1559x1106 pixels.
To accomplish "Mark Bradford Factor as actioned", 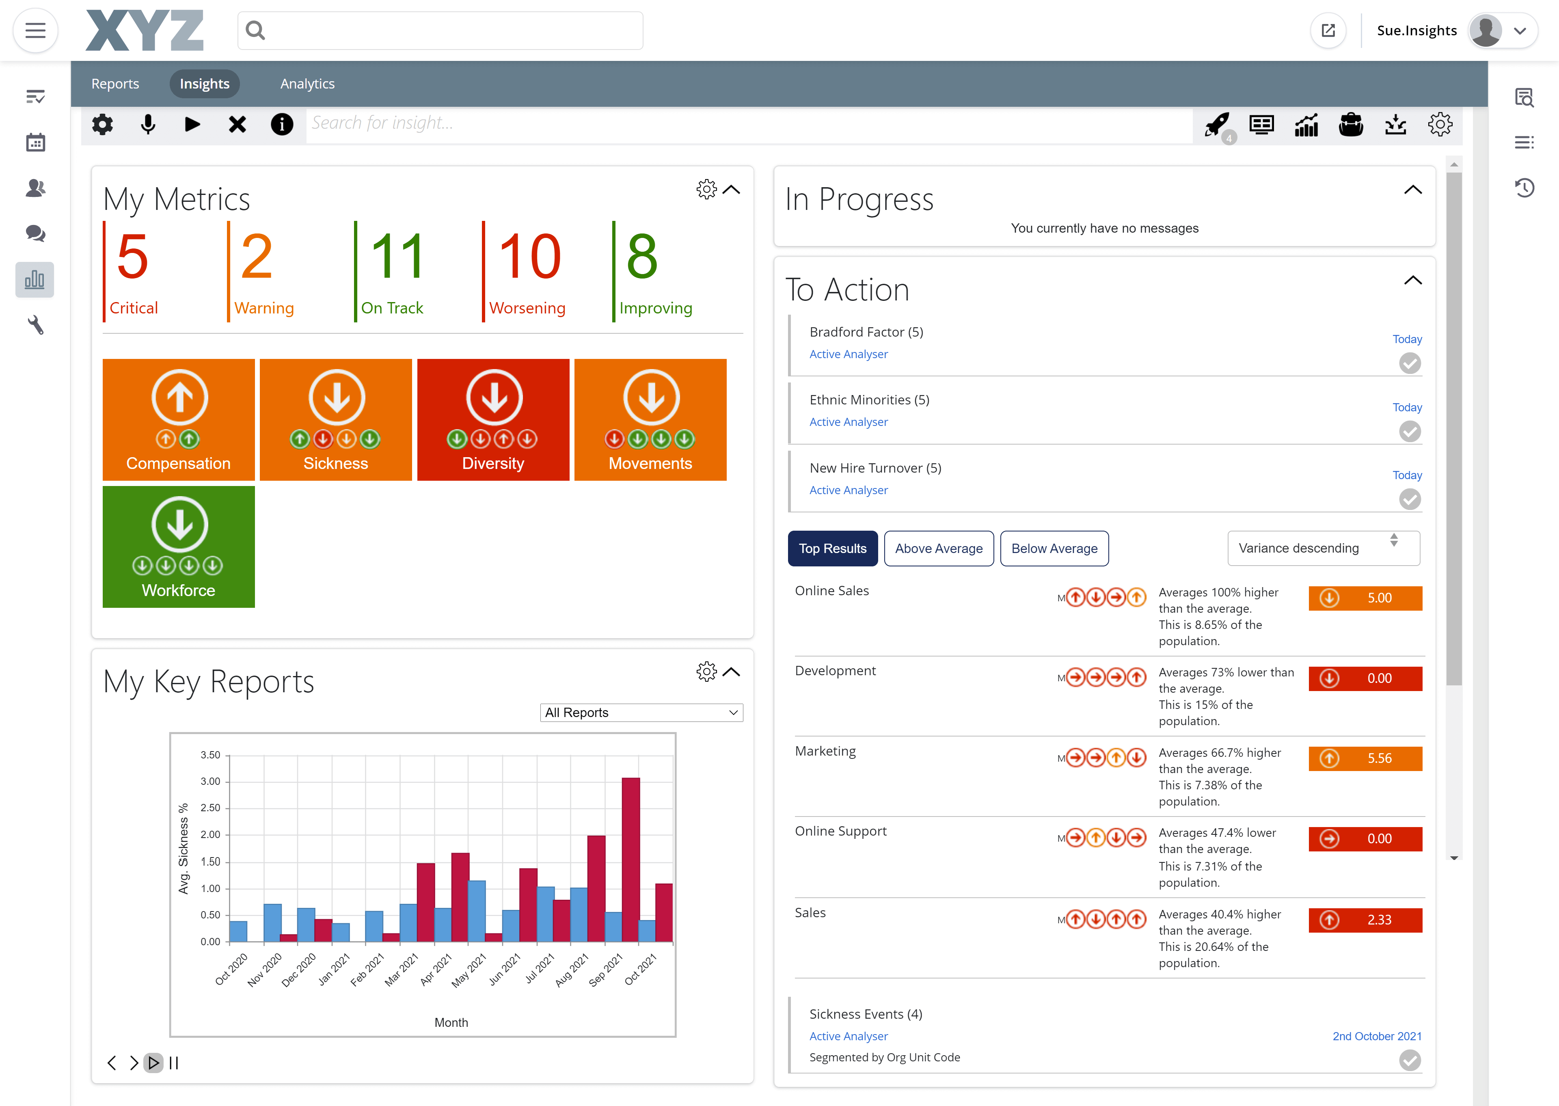I will (1410, 363).
